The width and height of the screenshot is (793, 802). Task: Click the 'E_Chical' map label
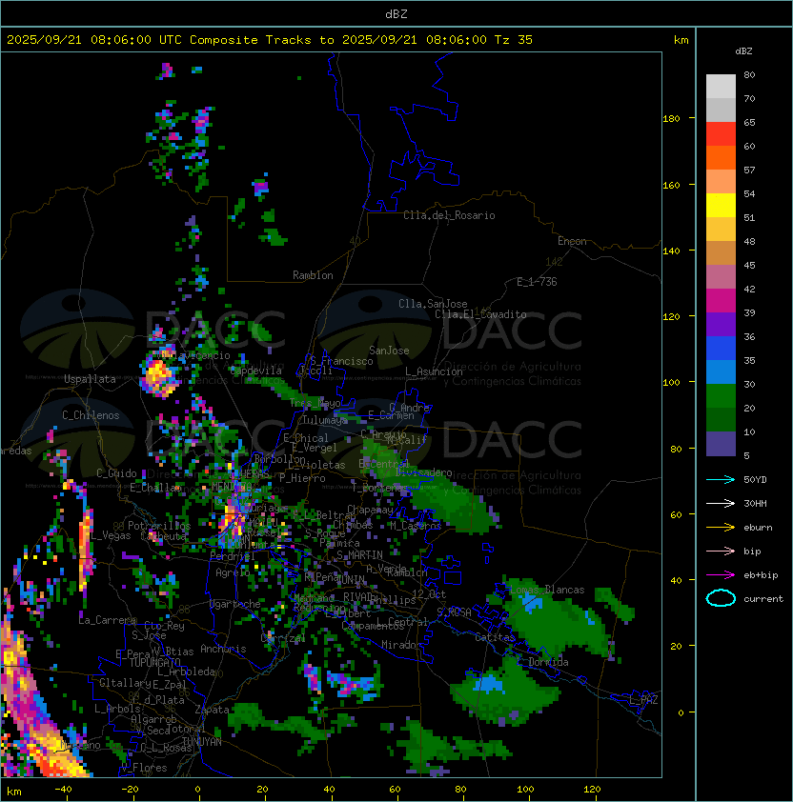point(306,438)
